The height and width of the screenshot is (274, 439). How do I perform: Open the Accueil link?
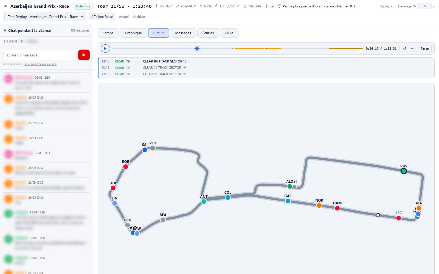click(124, 17)
